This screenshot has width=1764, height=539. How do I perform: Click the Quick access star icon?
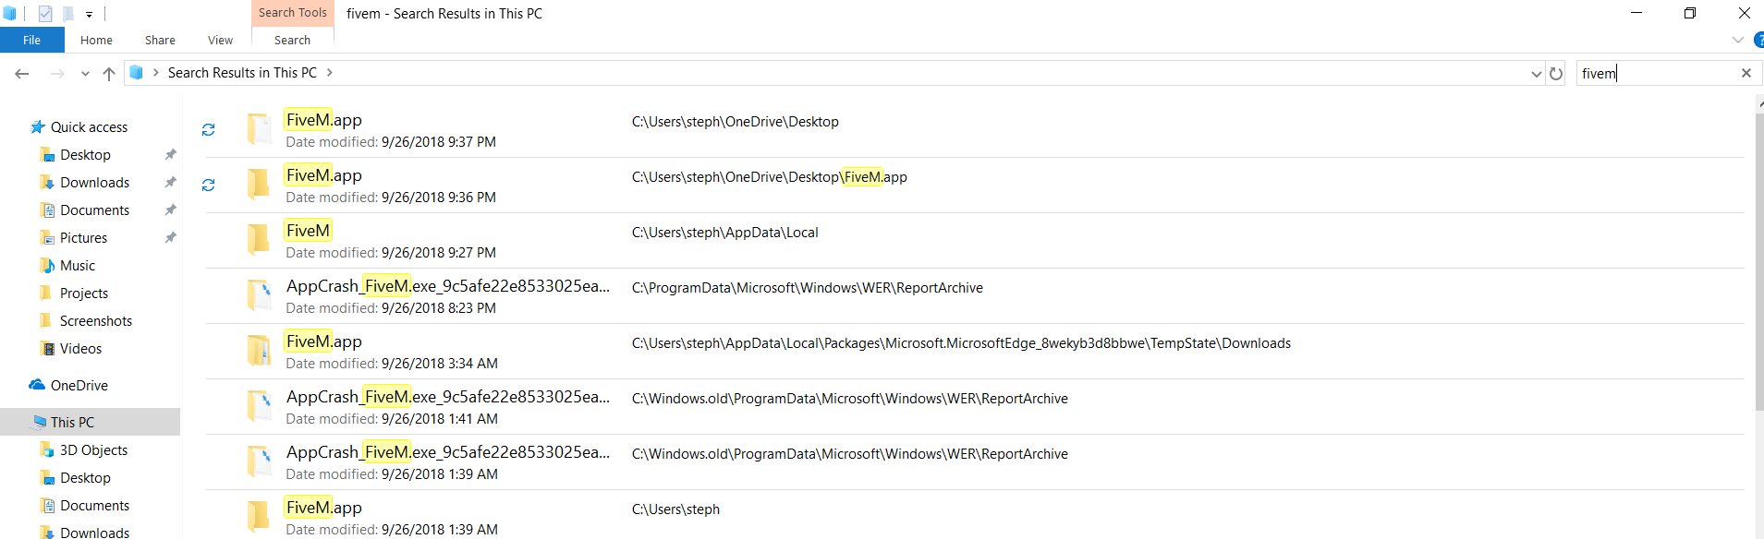38,127
